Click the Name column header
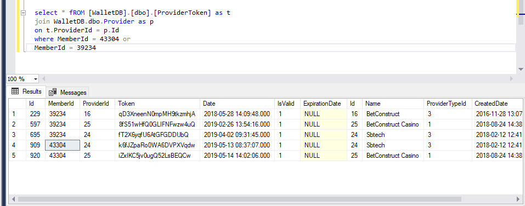Image resolution: width=525 pixels, height=206 pixels. [393, 104]
